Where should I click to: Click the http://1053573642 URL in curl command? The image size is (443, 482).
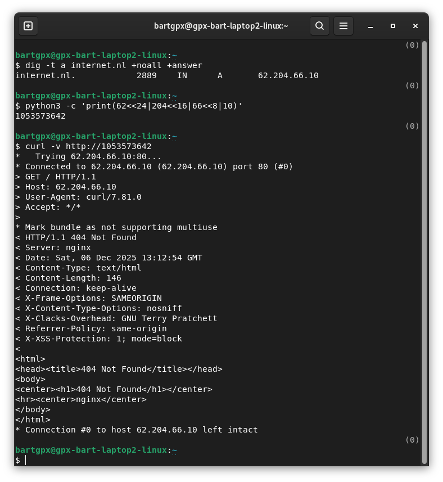[109, 146]
